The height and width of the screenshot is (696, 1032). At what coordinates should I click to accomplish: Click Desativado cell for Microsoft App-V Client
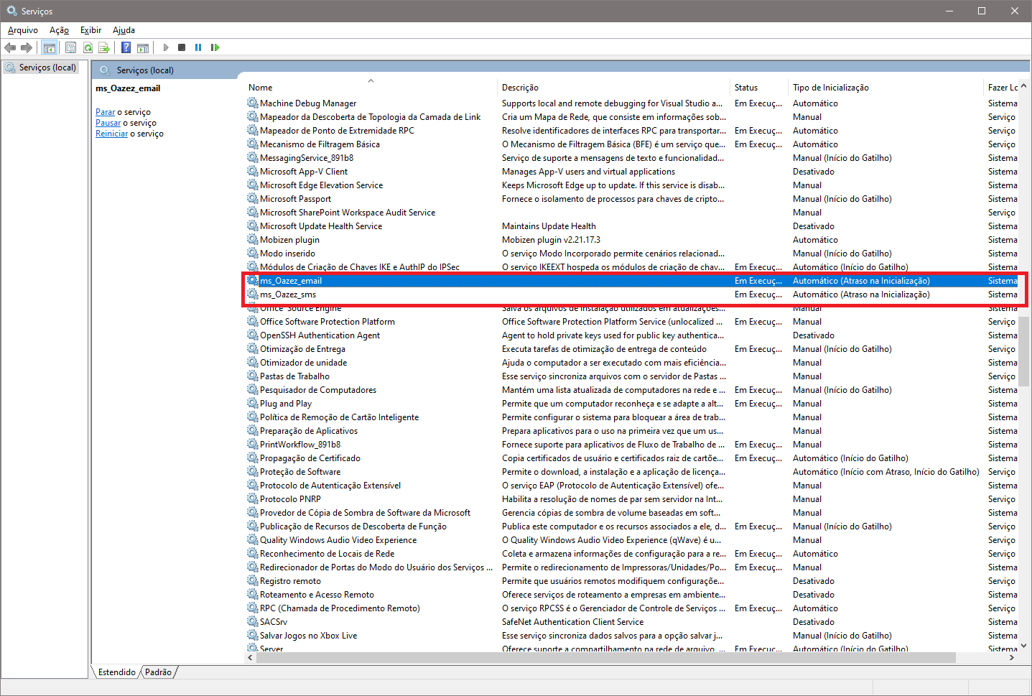click(x=814, y=172)
